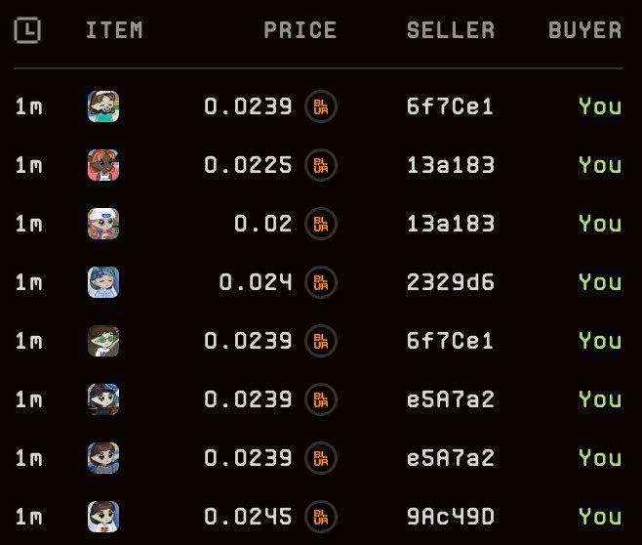The height and width of the screenshot is (545, 642).
Task: Click the clock icon in the header
Action: pyautogui.click(x=27, y=31)
